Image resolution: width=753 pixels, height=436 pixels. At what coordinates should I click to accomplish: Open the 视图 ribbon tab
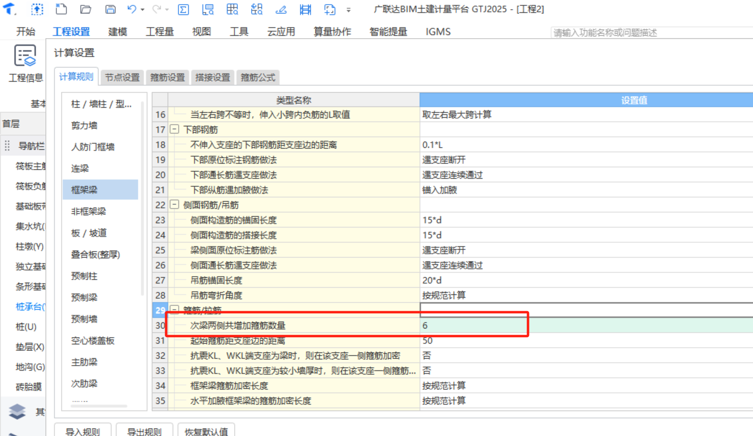click(202, 32)
